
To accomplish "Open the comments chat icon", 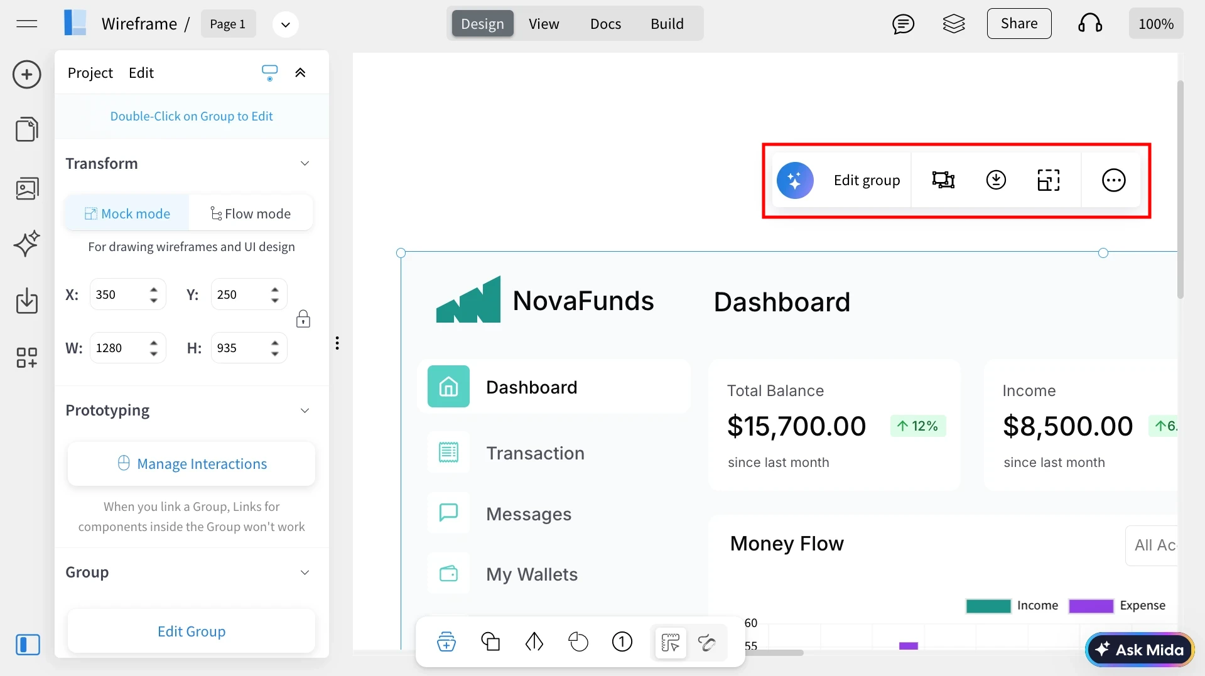I will pyautogui.click(x=903, y=24).
